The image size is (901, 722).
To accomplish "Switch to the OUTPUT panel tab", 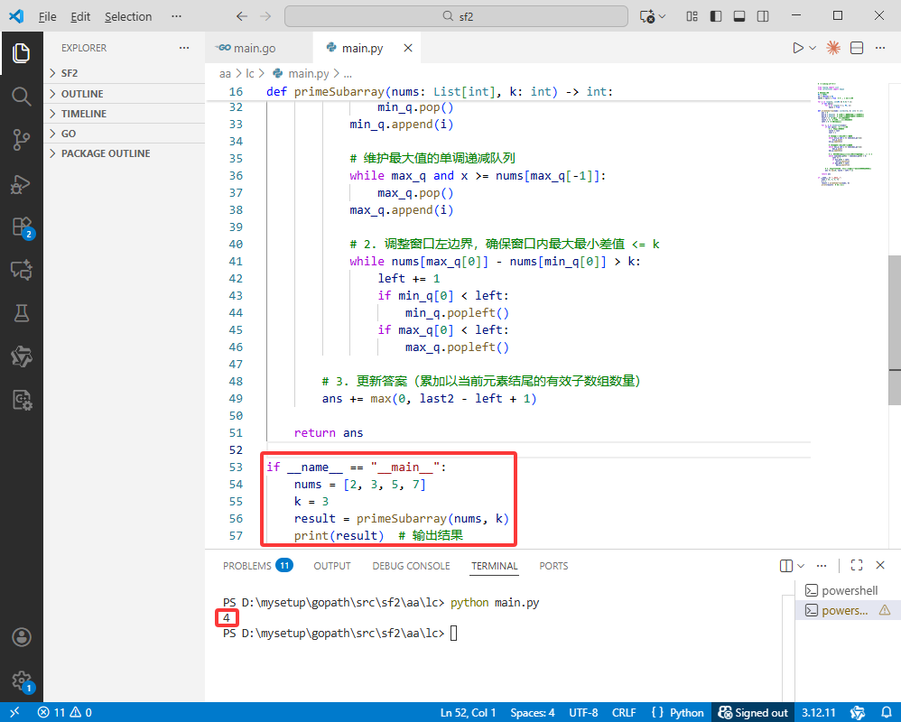I will pyautogui.click(x=332, y=566).
